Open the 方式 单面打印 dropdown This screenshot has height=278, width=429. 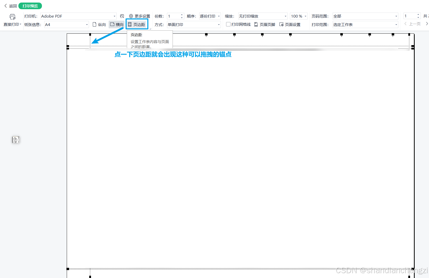point(194,24)
